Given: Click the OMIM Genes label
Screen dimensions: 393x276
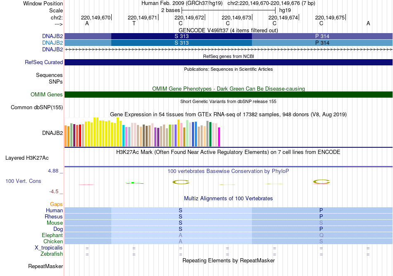Looking at the screenshot, I should coord(46,94).
